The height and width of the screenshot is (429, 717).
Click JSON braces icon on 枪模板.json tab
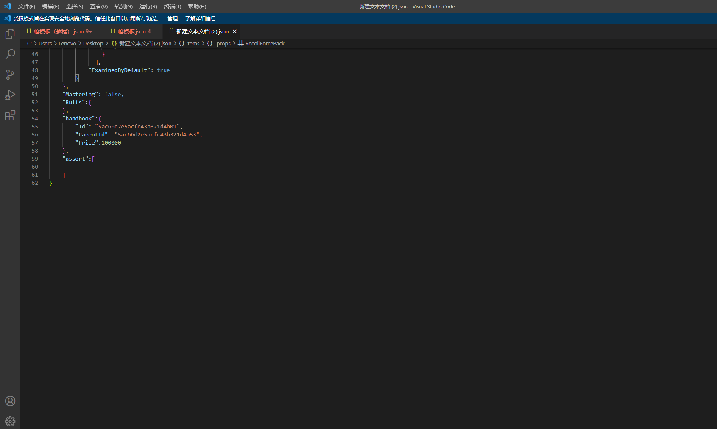pos(113,31)
